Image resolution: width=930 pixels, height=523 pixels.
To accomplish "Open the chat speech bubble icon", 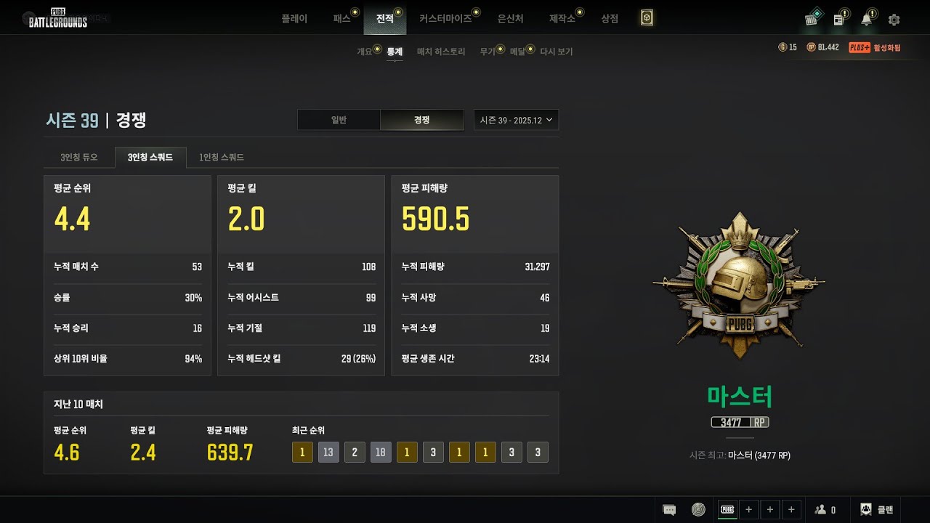I will click(670, 510).
